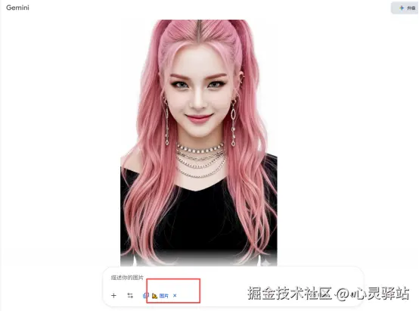This screenshot has width=419, height=311.
Task: Click the black top in generated image
Action: coord(199,216)
